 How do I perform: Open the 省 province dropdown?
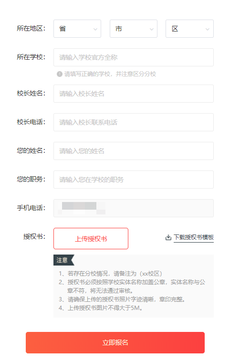point(77,29)
